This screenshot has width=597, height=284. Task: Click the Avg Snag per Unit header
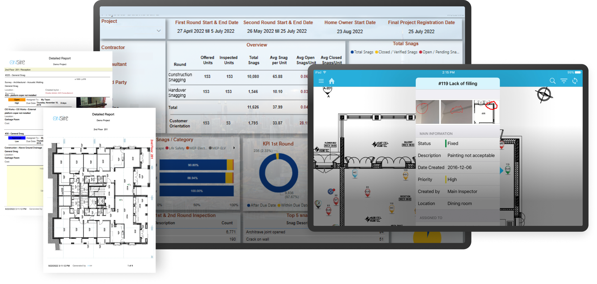(x=279, y=60)
